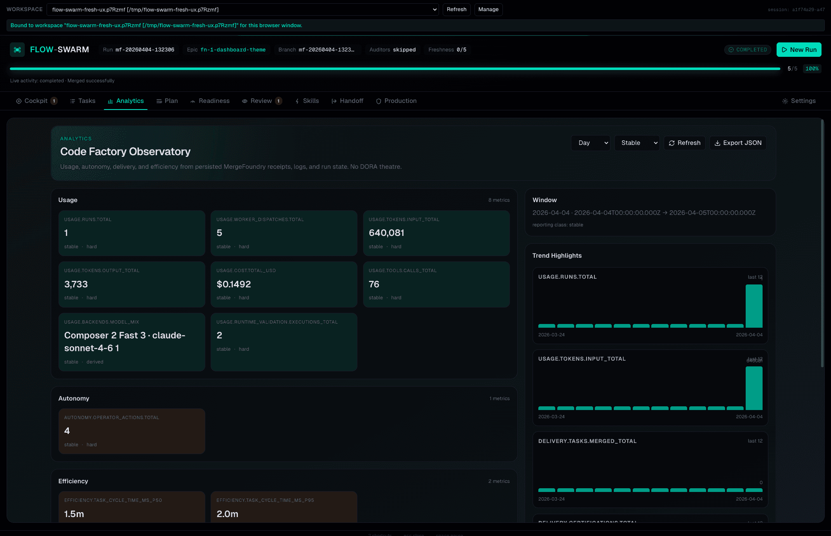Image resolution: width=831 pixels, height=536 pixels.
Task: Open the Day period dropdown
Action: 591,143
